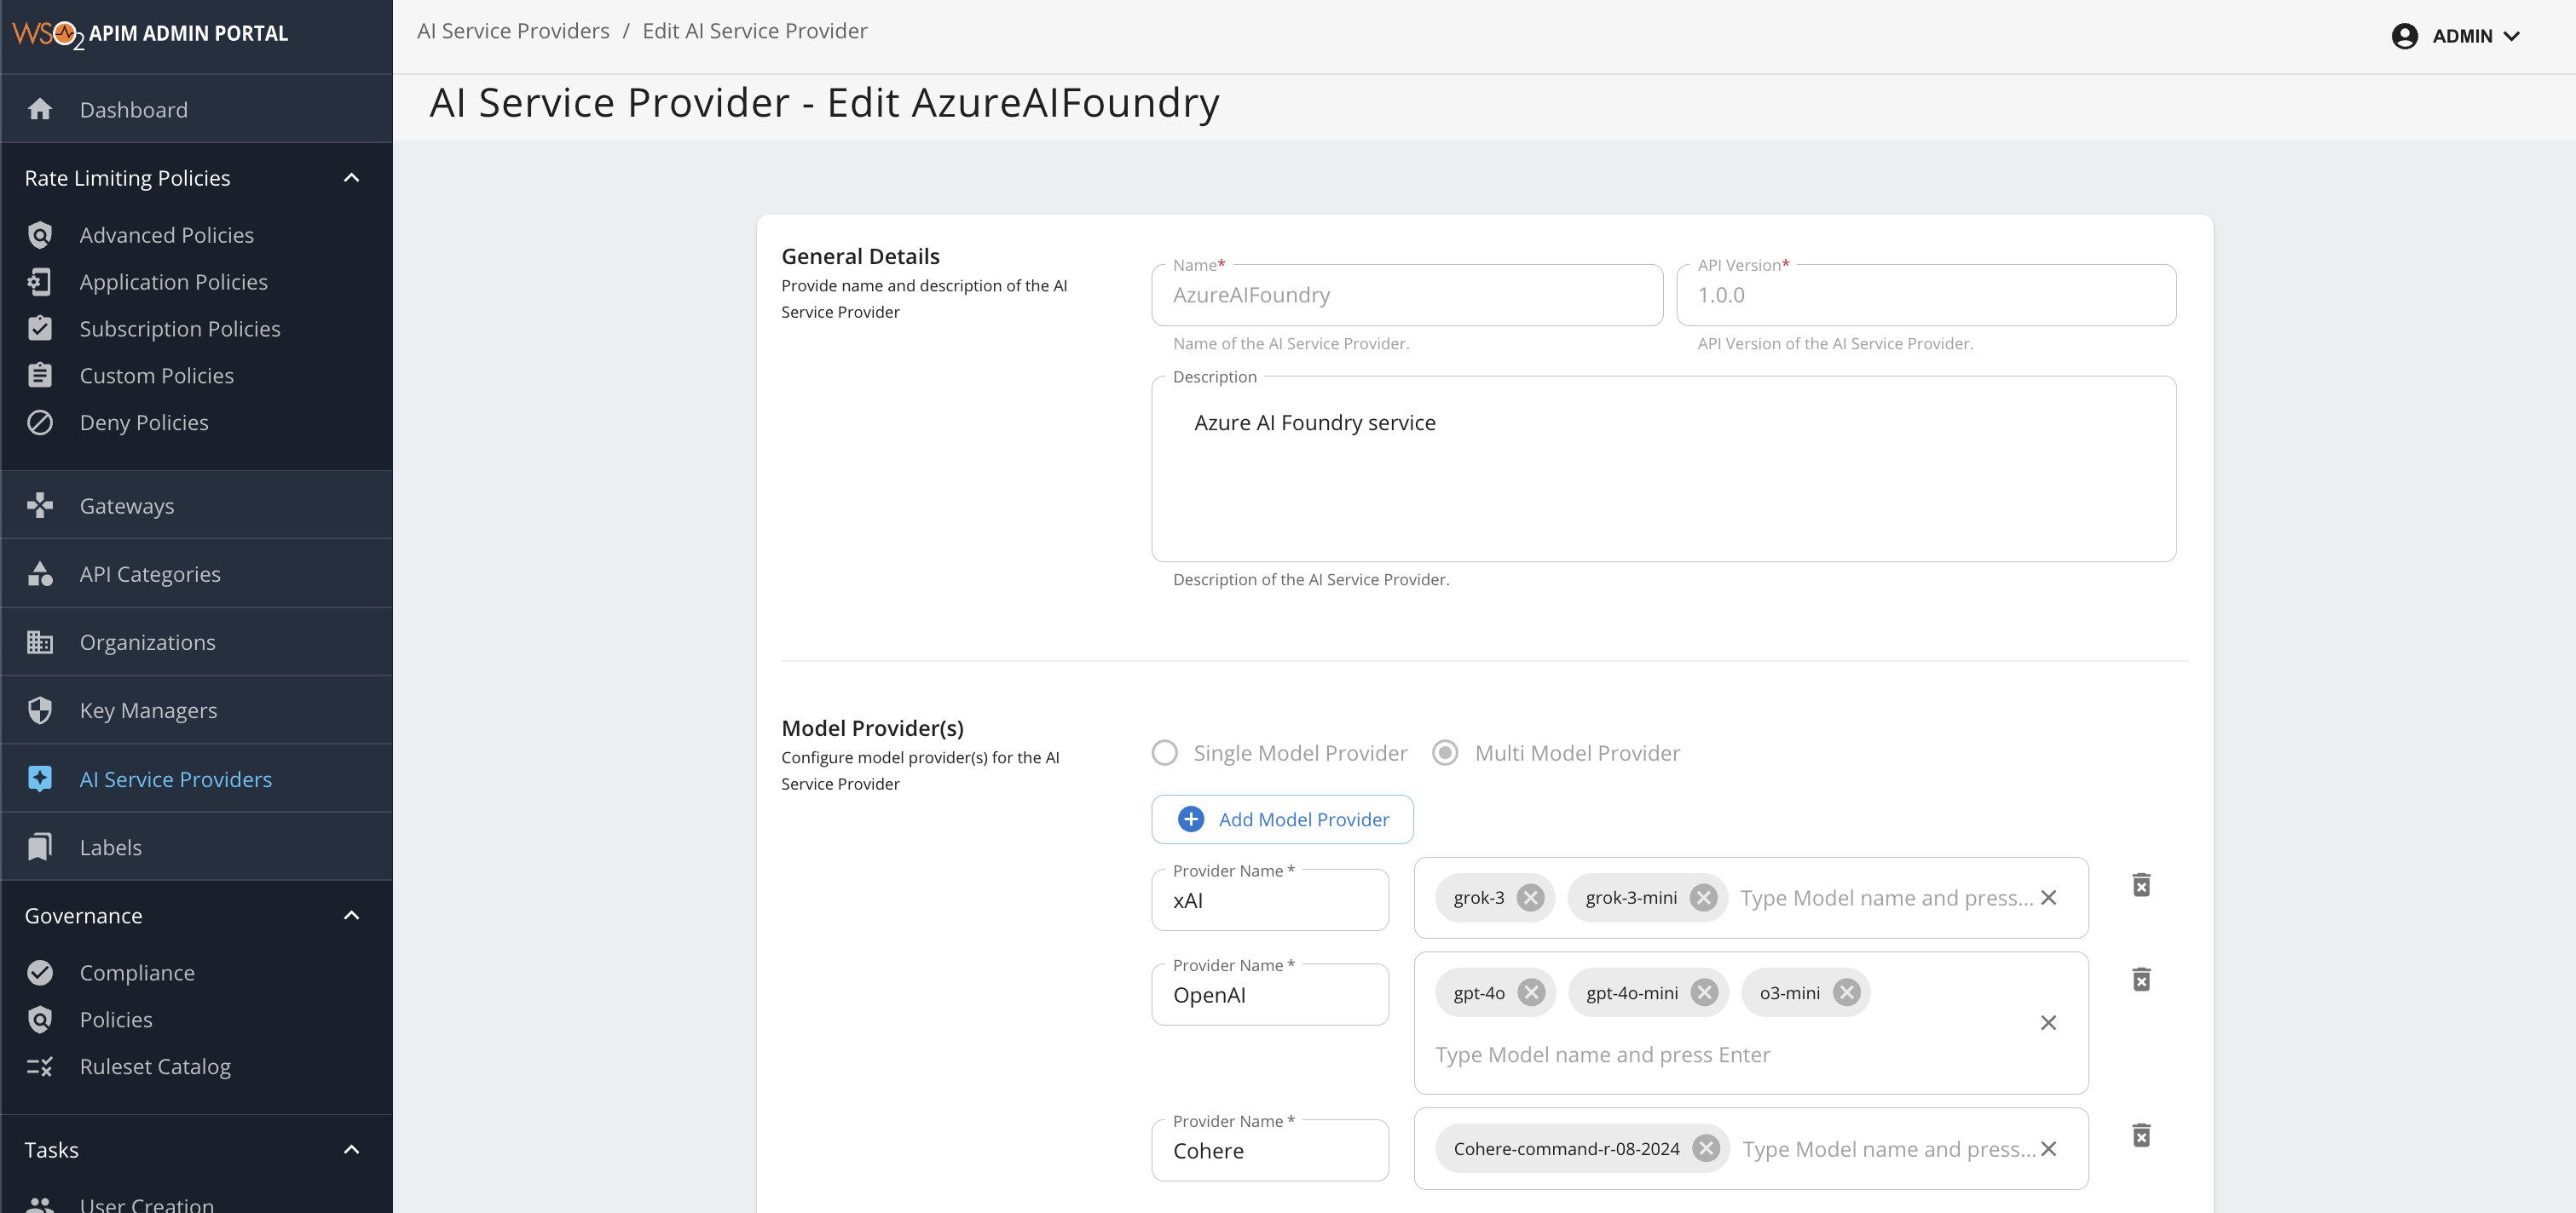Select Single Model Provider radio option
2576x1213 pixels.
(1164, 752)
